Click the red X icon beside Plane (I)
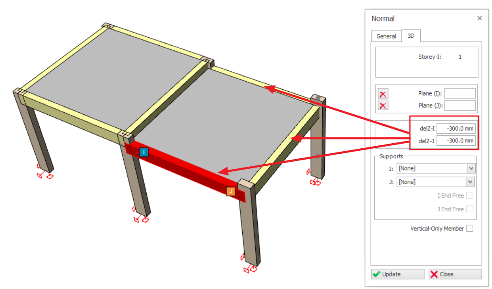Viewport: 492px width, 289px height. [x=383, y=94]
